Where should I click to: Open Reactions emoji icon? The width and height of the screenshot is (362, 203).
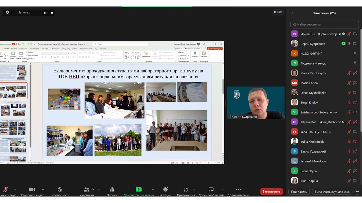(x=165, y=189)
